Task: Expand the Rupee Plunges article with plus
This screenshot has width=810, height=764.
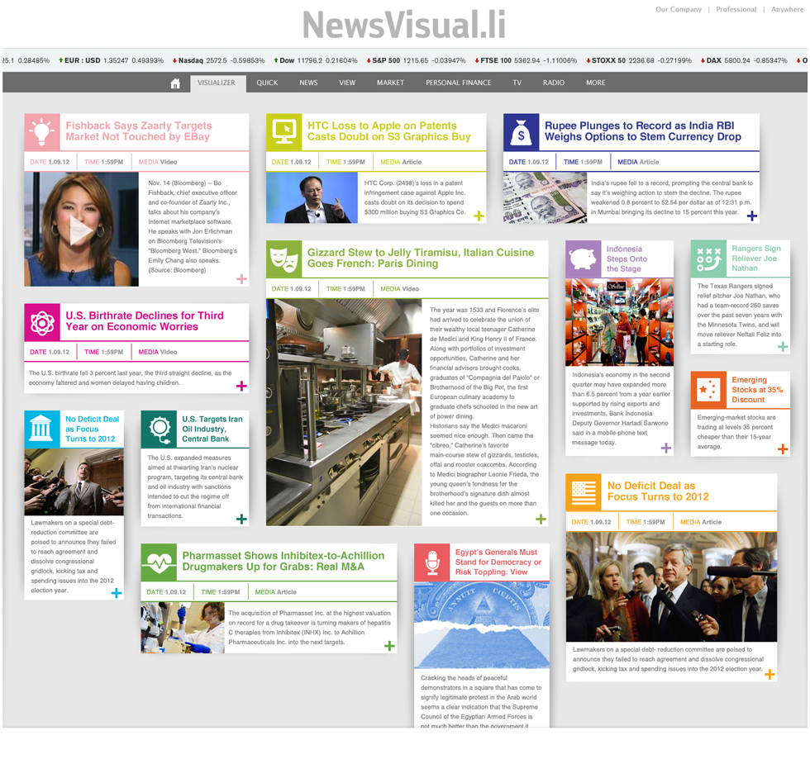Action: [751, 216]
